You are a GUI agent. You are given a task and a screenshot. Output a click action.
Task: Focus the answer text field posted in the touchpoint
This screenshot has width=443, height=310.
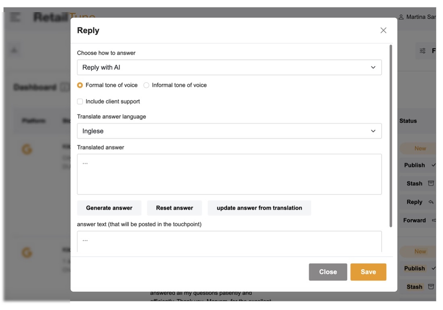pyautogui.click(x=229, y=242)
